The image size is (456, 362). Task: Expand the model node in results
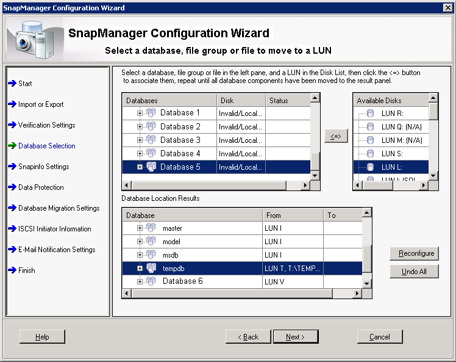(140, 241)
